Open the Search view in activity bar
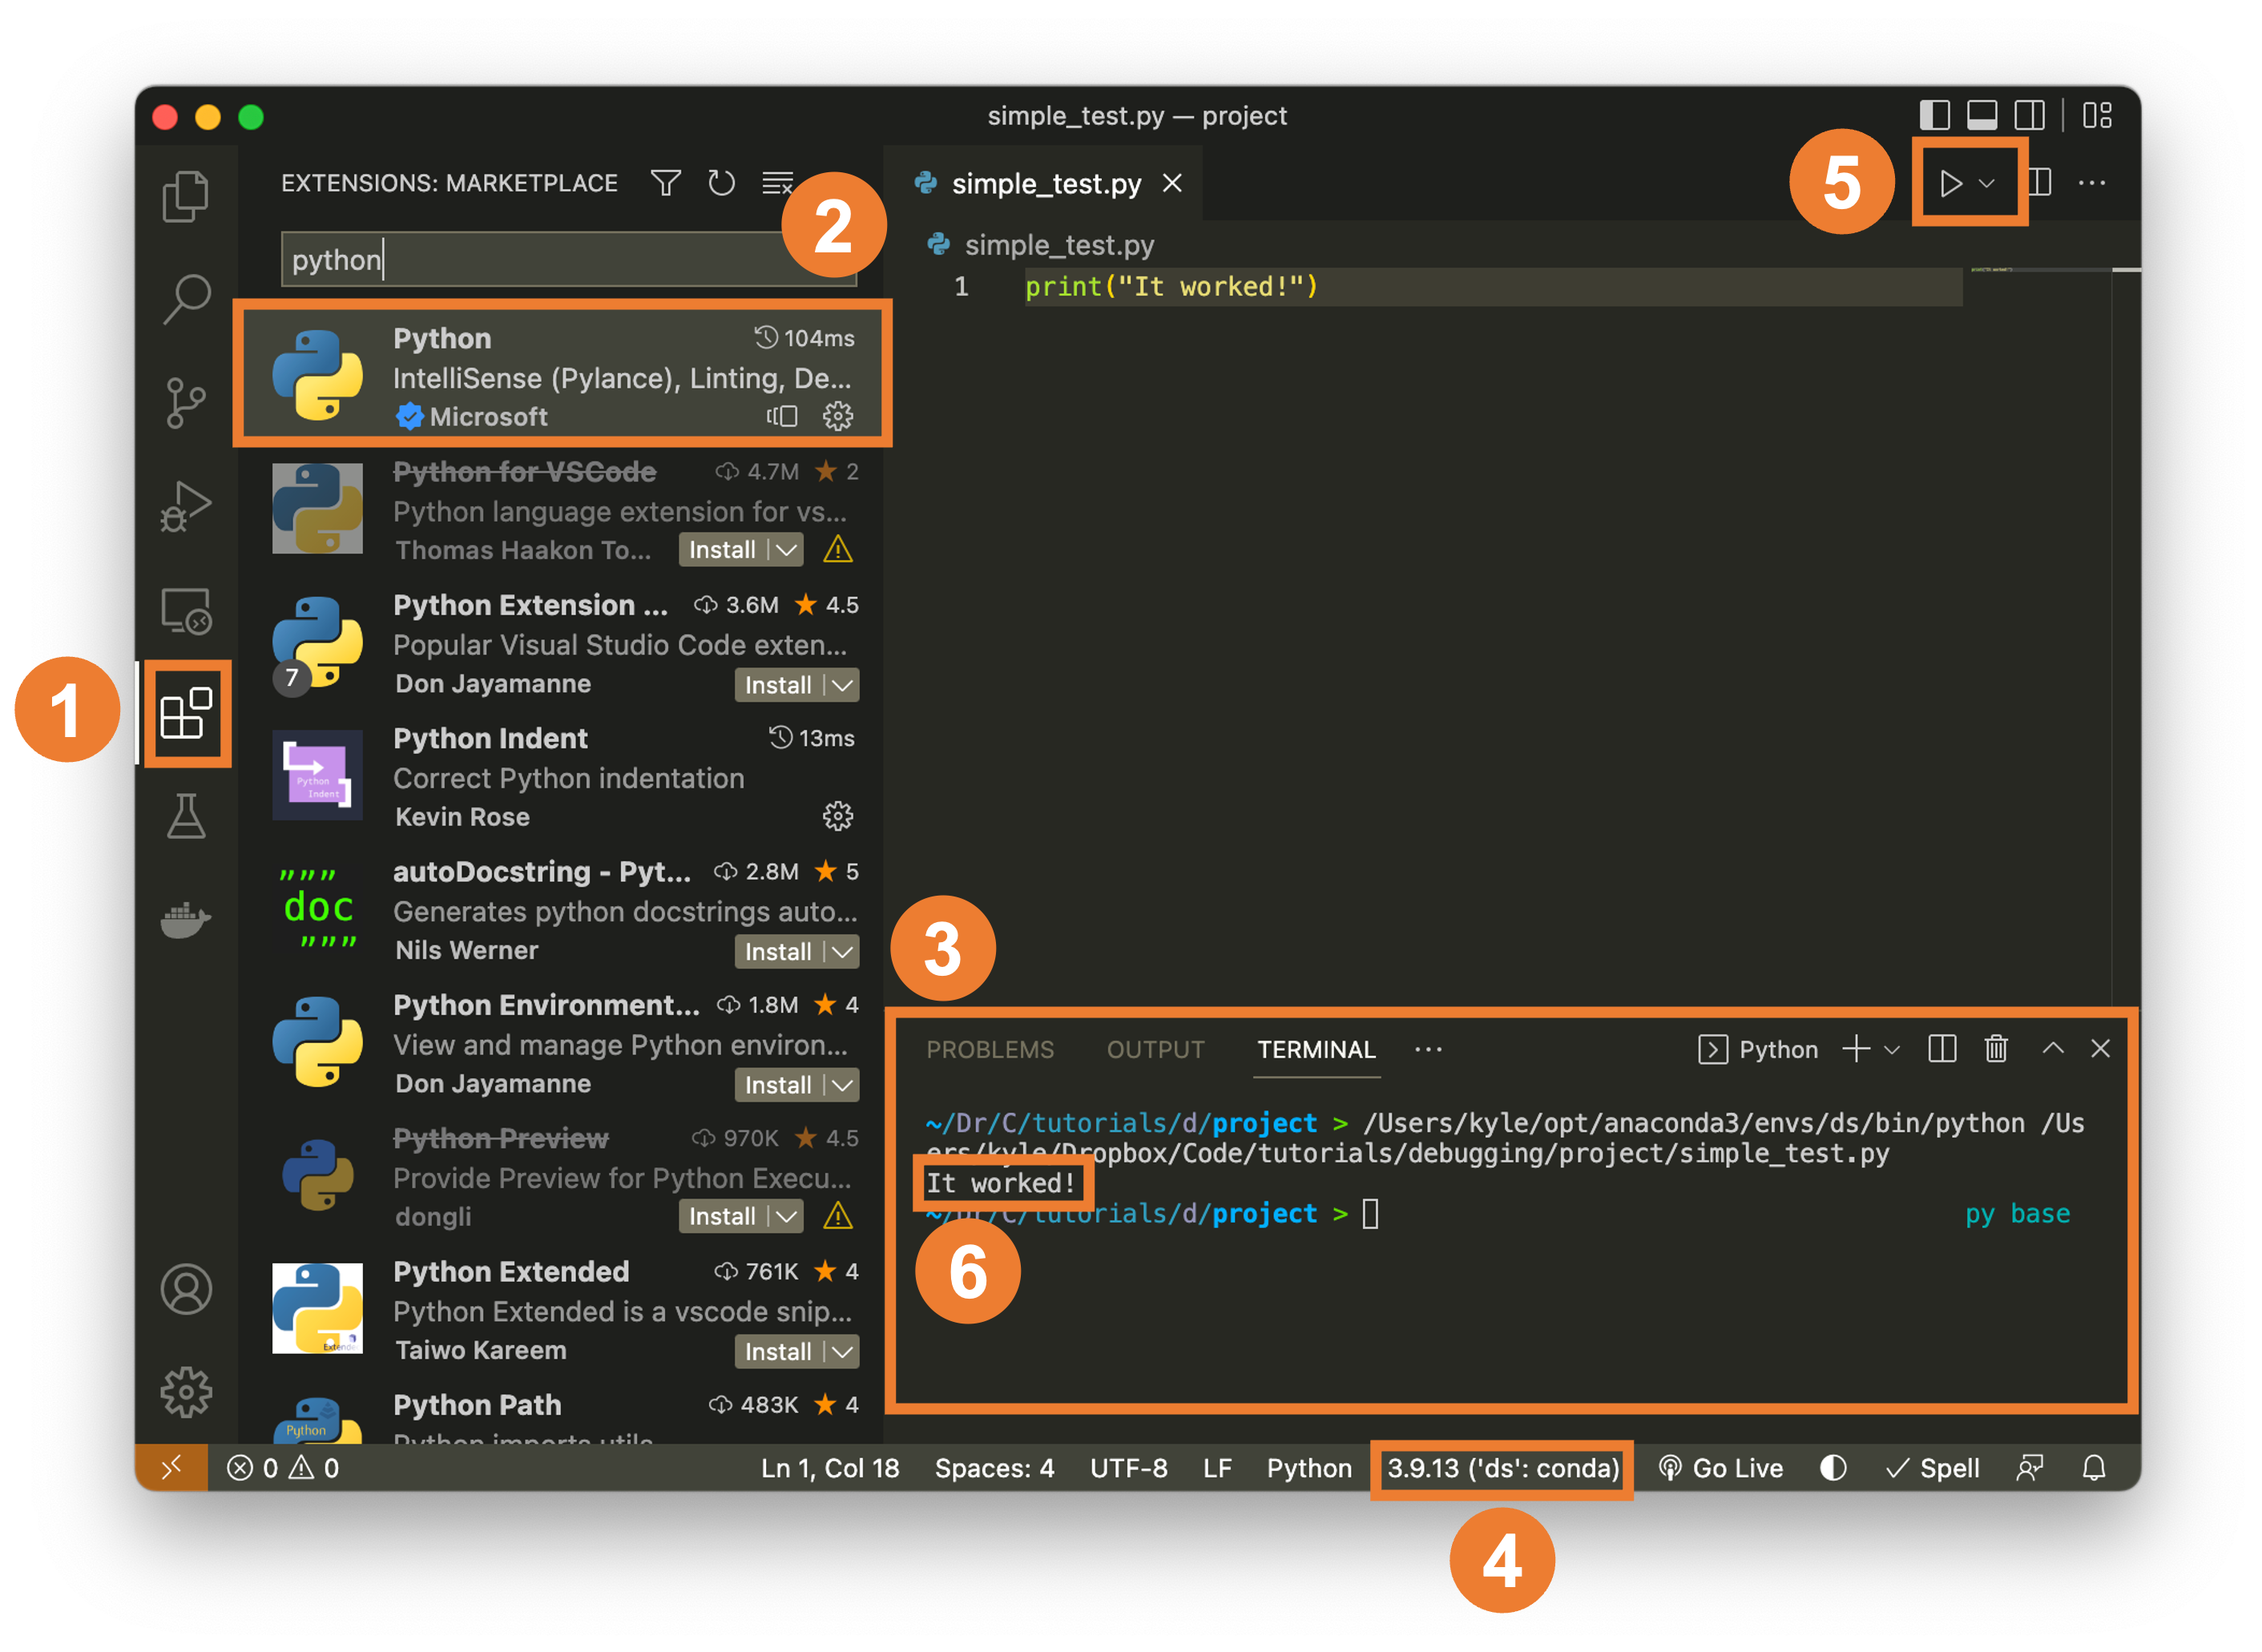The width and height of the screenshot is (2262, 1652). [x=186, y=298]
